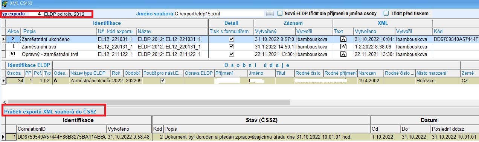Click created date 31.1.2022 14:50 cell
The image size is (479, 142).
click(x=275, y=47)
